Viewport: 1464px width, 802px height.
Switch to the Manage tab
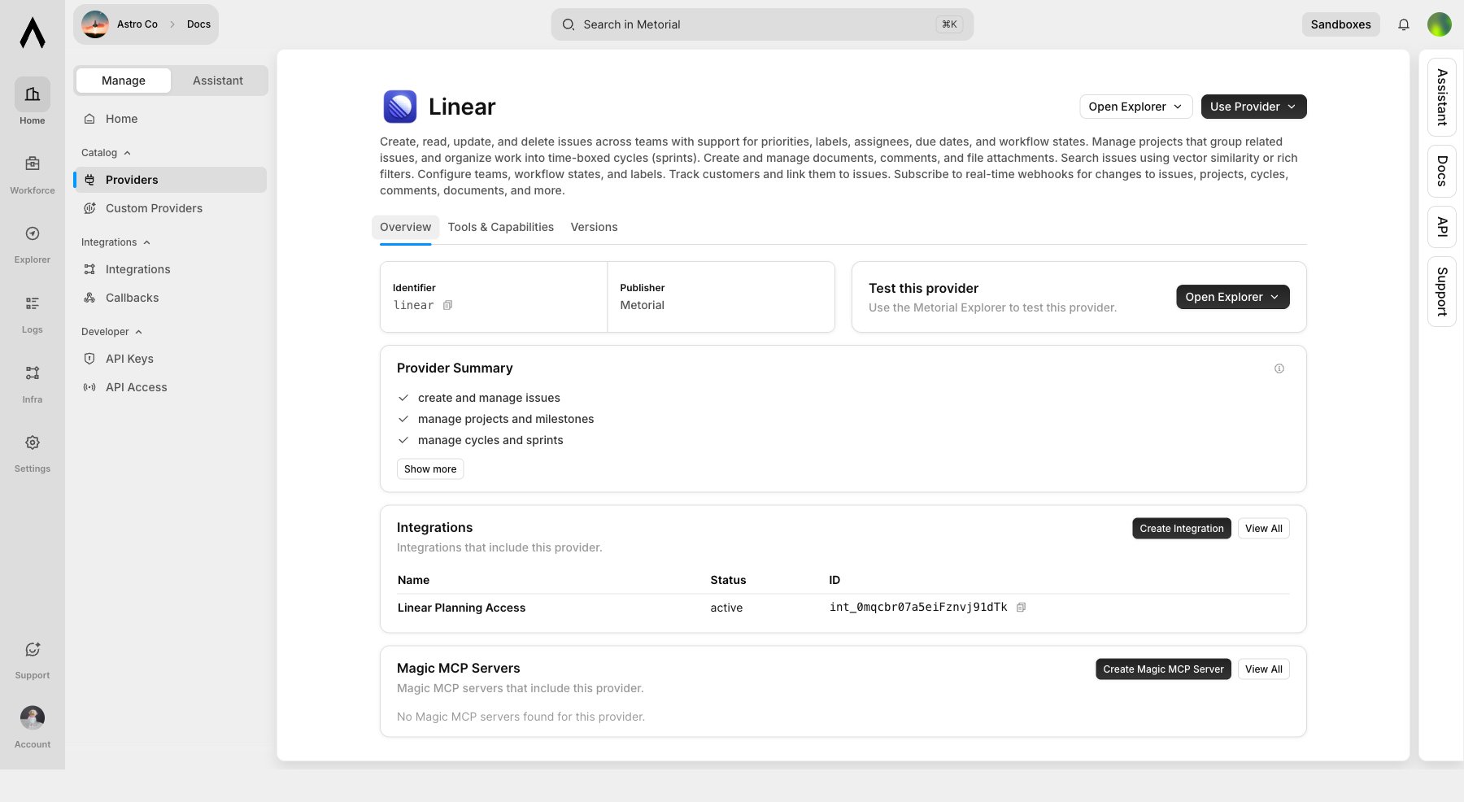[x=124, y=81]
